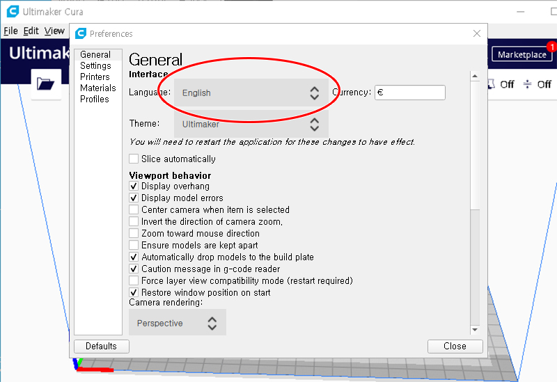557x382 pixels.
Task: Enable Invert the direction of camera zoom
Action: pos(134,221)
